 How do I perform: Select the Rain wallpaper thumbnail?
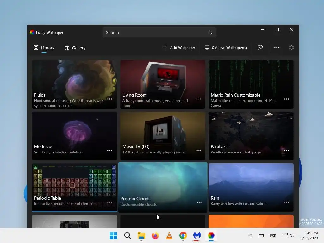[251, 187]
